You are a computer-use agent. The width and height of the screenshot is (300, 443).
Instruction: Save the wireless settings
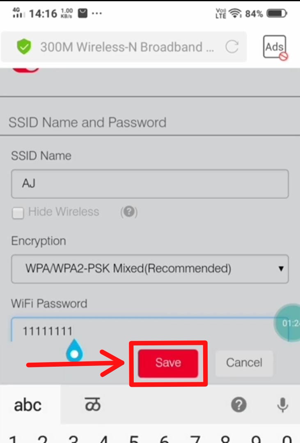pyautogui.click(x=168, y=363)
